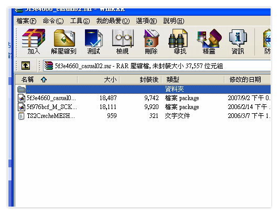Click the 文字文件 type cell
Viewport: 279px width, 215px height.
coord(177,116)
